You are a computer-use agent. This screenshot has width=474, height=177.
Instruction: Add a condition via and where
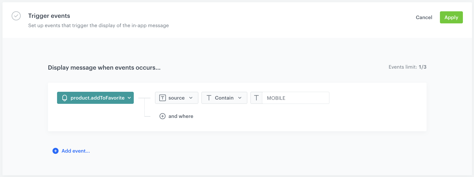(x=181, y=116)
